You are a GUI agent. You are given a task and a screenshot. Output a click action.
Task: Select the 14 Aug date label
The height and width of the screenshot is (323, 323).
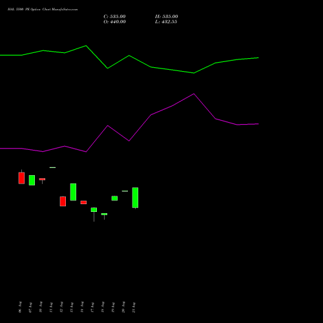click(82, 307)
